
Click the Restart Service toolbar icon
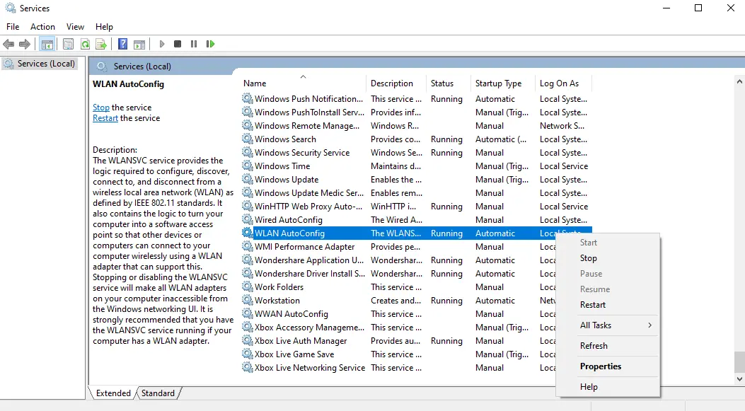210,44
